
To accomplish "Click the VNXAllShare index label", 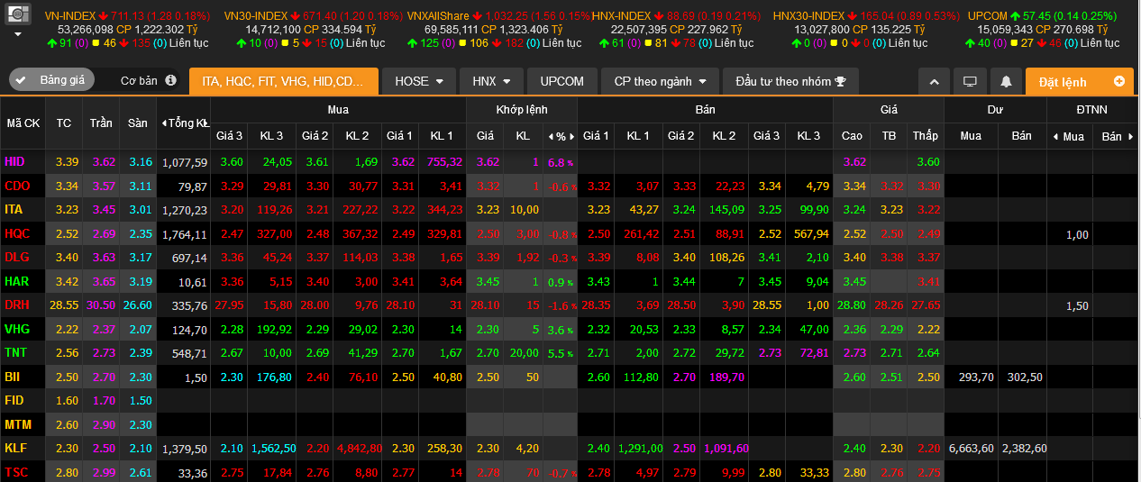I will tap(437, 16).
